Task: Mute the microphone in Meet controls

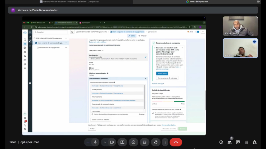Action: 95,142
